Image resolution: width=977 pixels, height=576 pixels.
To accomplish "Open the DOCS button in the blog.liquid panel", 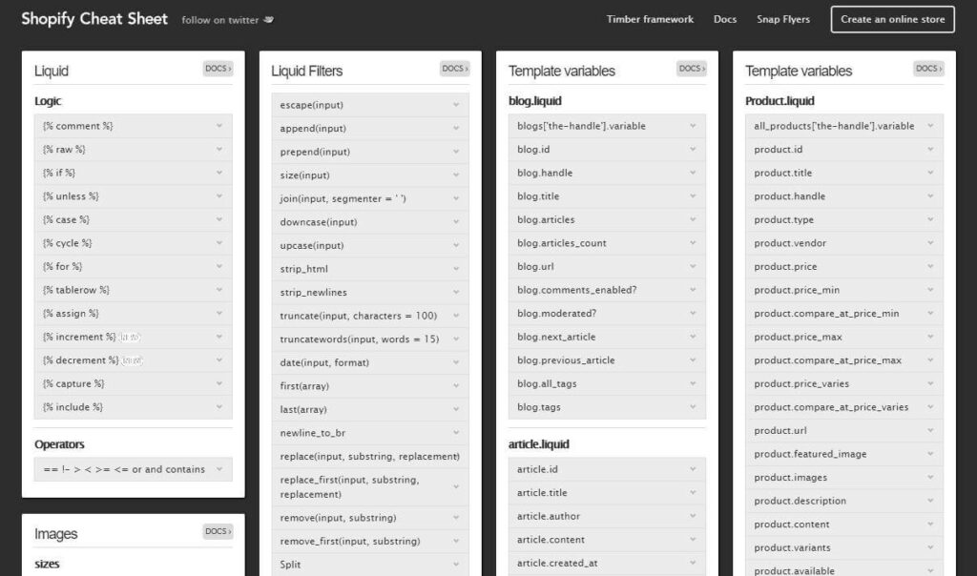I will pyautogui.click(x=692, y=69).
